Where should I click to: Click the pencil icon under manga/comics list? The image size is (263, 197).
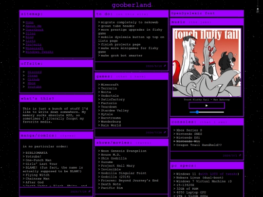(x=90, y=191)
